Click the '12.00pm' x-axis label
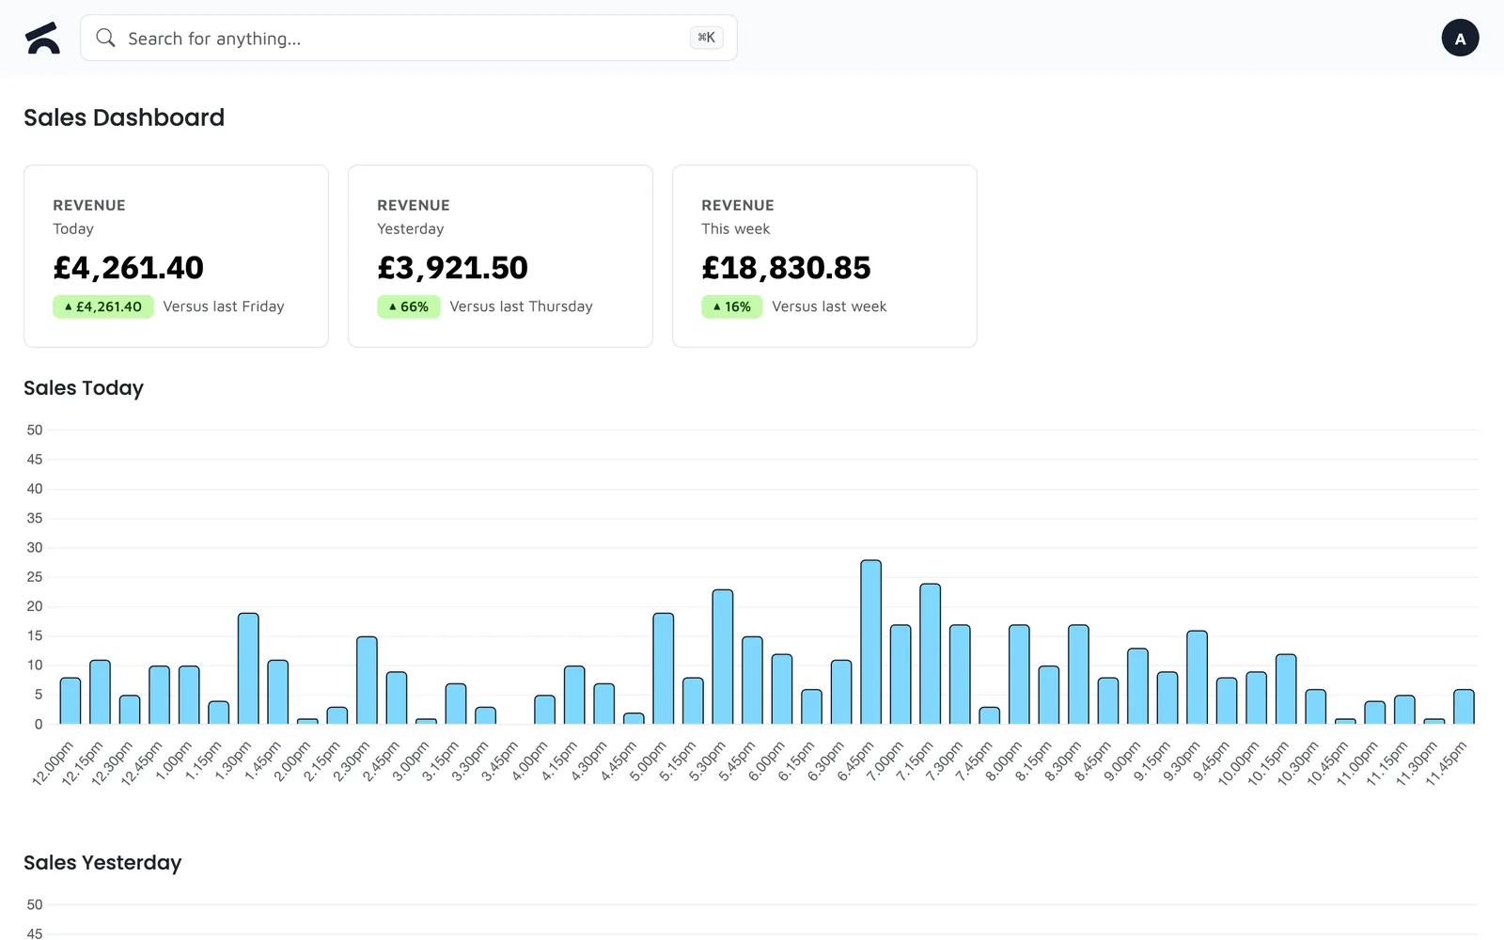This screenshot has width=1504, height=940. tap(53, 763)
